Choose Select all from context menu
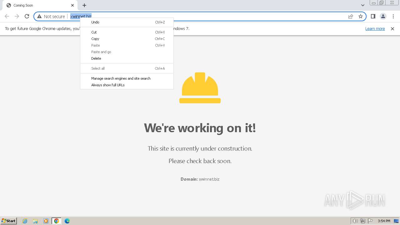Viewport: 400px width, 225px height. 127,68
